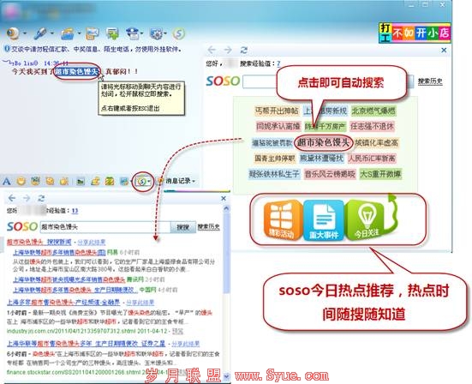
Task: Click the circled SOSO search icon in chat toolbar
Action: tap(142, 182)
